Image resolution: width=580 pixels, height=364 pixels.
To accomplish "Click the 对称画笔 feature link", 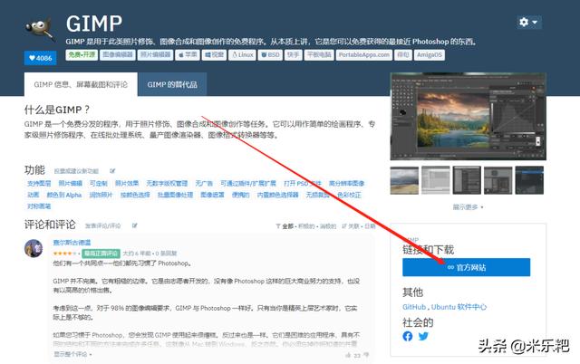I will pyautogui.click(x=39, y=206).
